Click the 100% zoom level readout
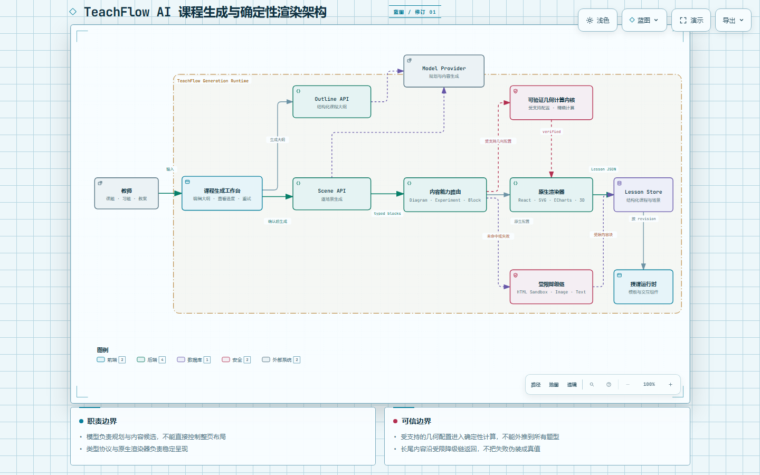The image size is (760, 475). click(x=649, y=385)
